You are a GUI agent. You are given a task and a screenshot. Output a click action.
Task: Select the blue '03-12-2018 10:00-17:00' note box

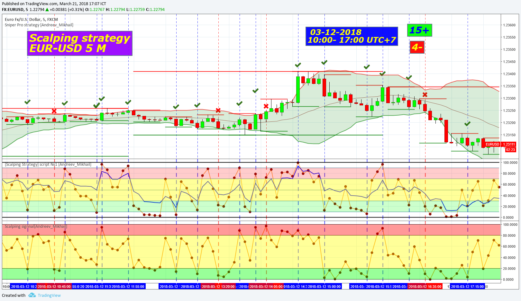pyautogui.click(x=352, y=36)
